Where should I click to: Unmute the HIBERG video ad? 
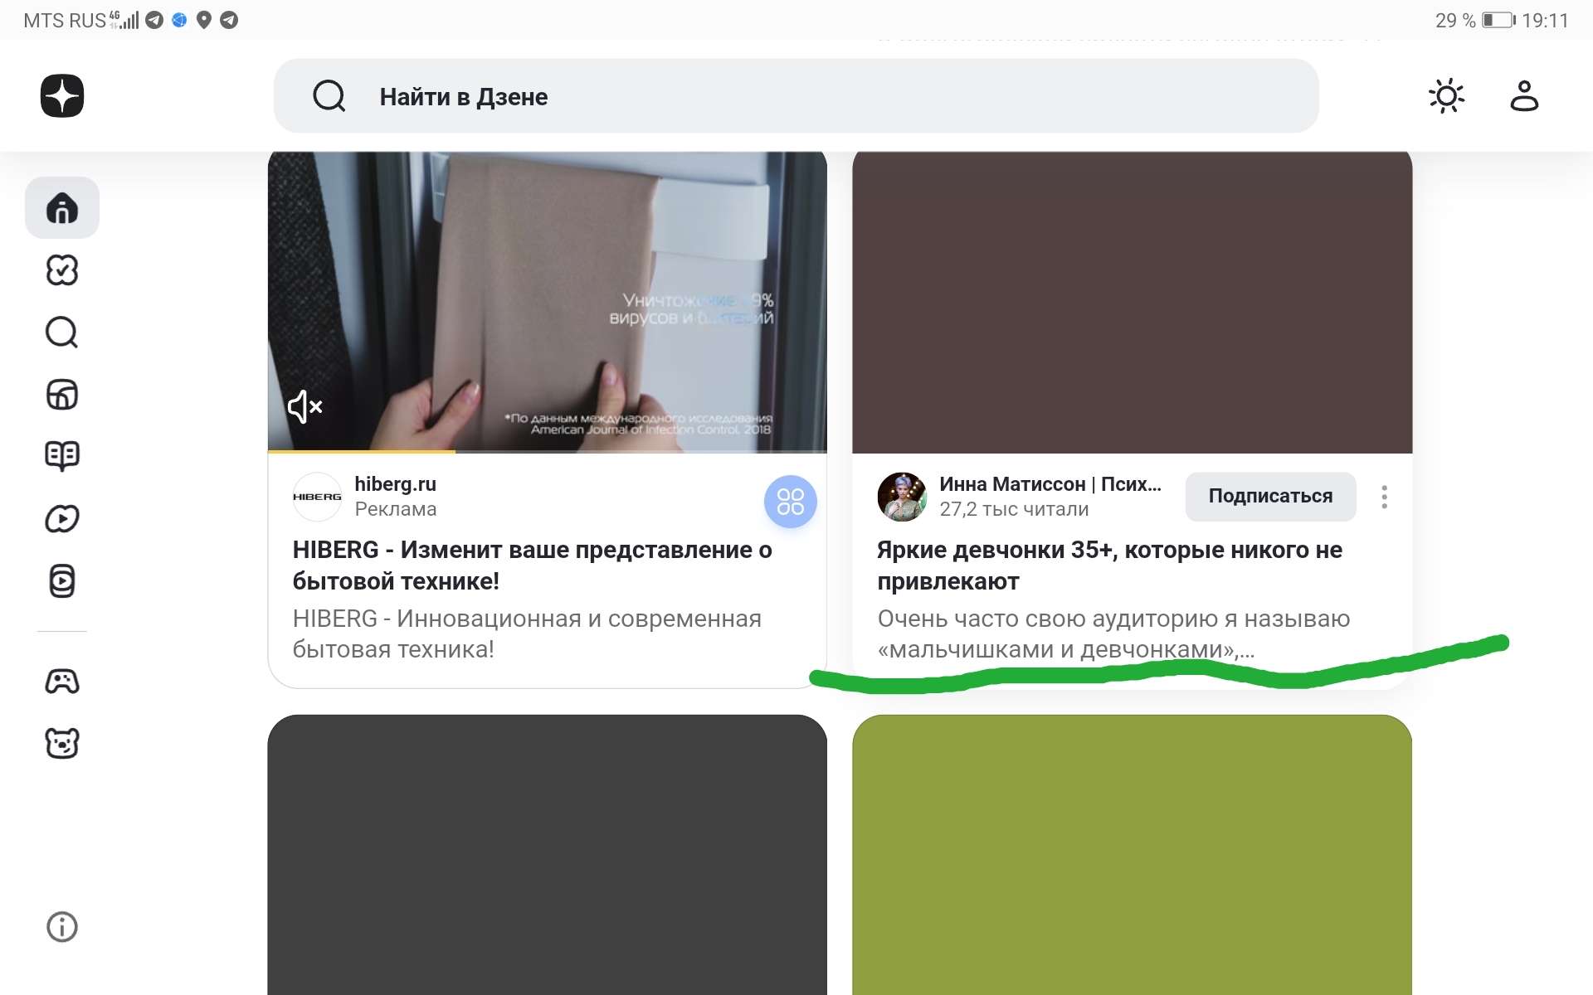pyautogui.click(x=304, y=407)
